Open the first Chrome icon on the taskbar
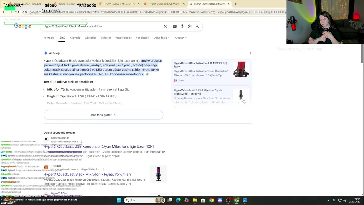Image resolution: width=364 pixels, height=205 pixels. [x=211, y=200]
